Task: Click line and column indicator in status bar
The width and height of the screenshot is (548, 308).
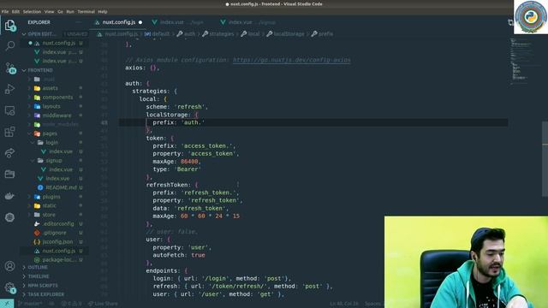Action: (x=344, y=304)
